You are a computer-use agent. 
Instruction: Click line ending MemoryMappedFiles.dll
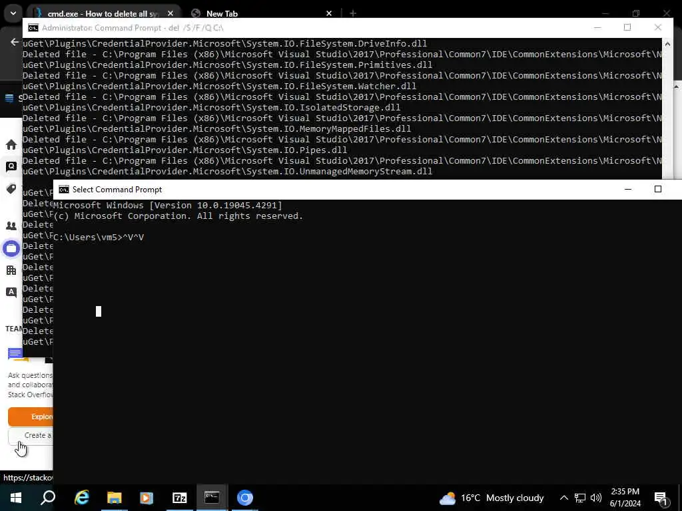(x=216, y=129)
